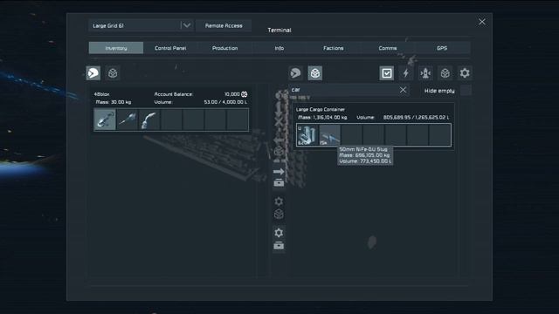Image resolution: width=559 pixels, height=314 pixels.
Task: Click the cargo volume 805,689.95 / 1,265,625.02 L
Action: click(x=416, y=118)
